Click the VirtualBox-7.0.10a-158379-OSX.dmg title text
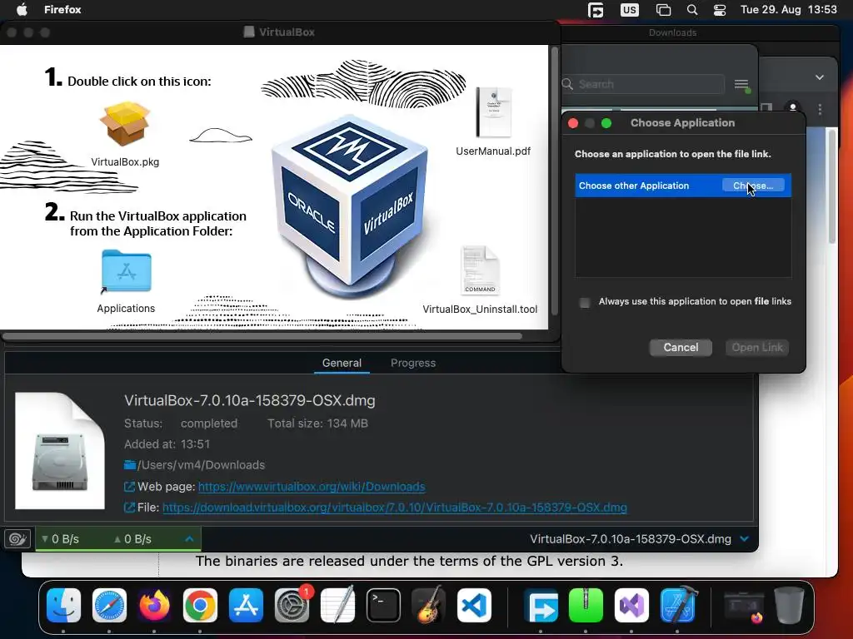 point(250,400)
